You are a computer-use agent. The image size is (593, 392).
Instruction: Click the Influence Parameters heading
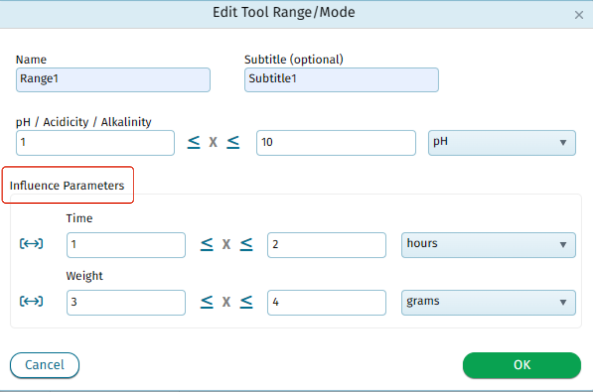point(67,186)
